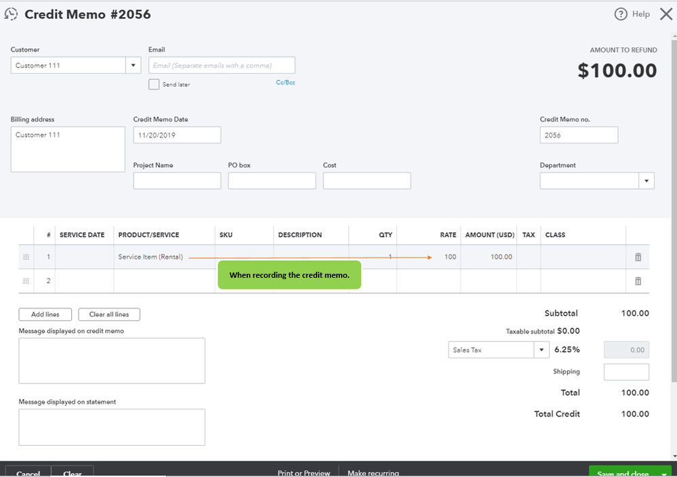This screenshot has height=477, width=677.
Task: Click the sales tax amount 0.00 field
Action: click(x=626, y=350)
